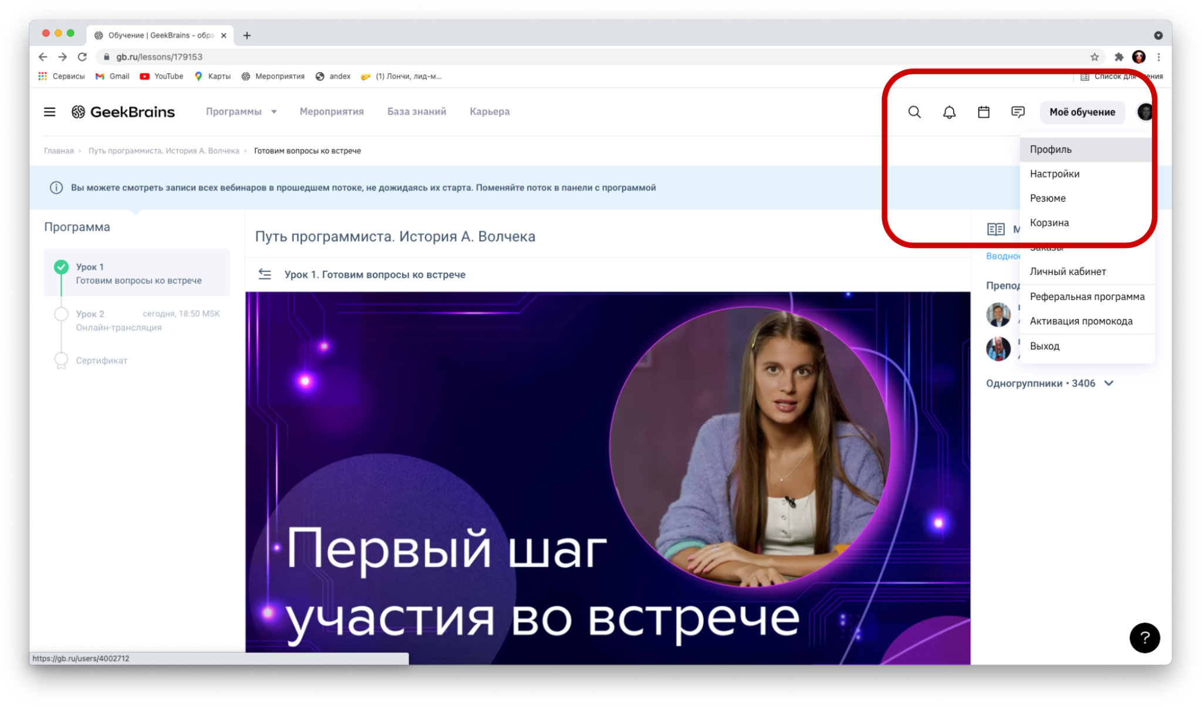The image size is (1202, 707).
Task: Open Мероприятия bookmark in bookmarks bar
Action: (x=273, y=76)
